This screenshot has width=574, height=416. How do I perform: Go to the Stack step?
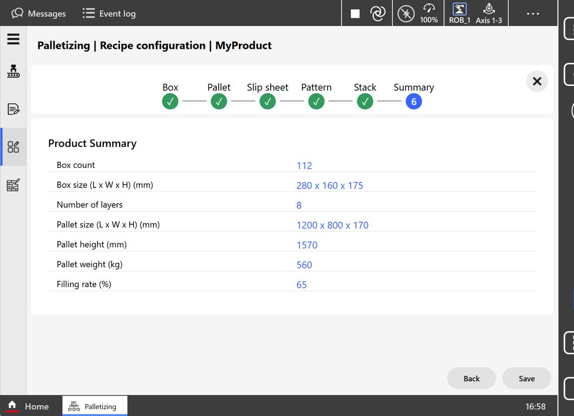click(365, 101)
